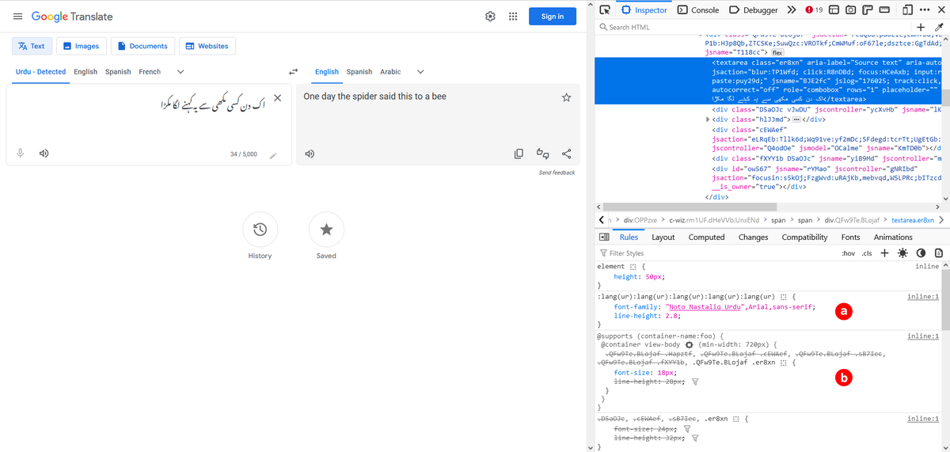Copy the translated text
Image resolution: width=950 pixels, height=452 pixels.
pyautogui.click(x=519, y=154)
